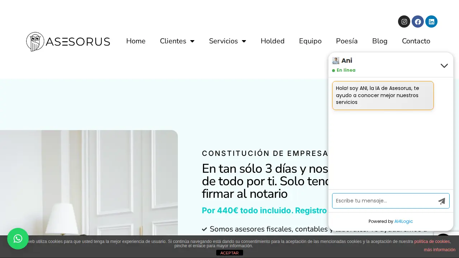Click the En línea status text
Viewport: 459px width, 258px height.
346,70
